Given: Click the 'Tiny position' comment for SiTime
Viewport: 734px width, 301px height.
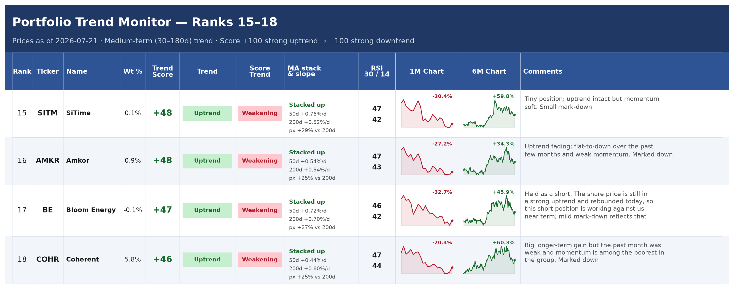Looking at the screenshot, I should [x=592, y=103].
